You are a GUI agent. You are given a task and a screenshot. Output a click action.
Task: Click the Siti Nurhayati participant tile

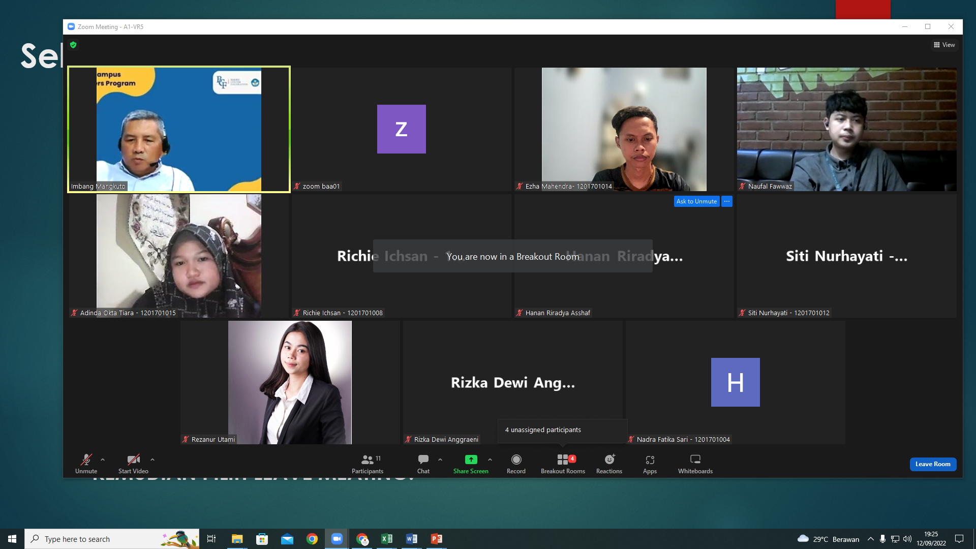pos(847,256)
